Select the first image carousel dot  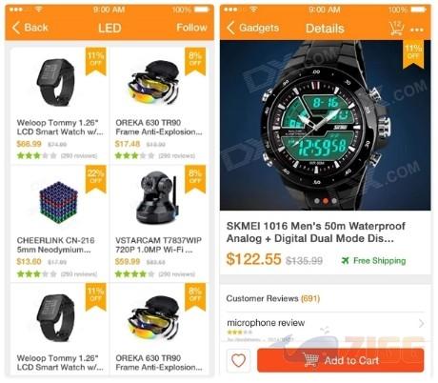tap(317, 201)
